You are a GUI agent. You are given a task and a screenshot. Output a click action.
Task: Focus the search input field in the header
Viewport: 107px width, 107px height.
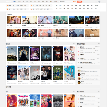(x=66, y=1)
